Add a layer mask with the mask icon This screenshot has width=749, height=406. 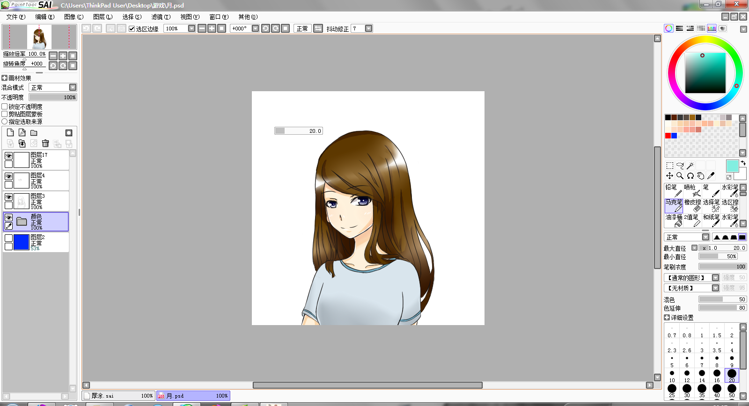[x=69, y=133]
